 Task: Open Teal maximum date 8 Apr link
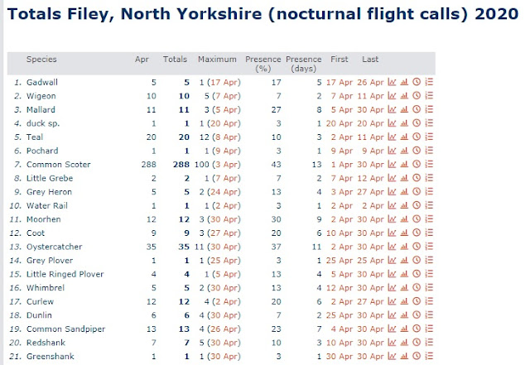pos(231,136)
